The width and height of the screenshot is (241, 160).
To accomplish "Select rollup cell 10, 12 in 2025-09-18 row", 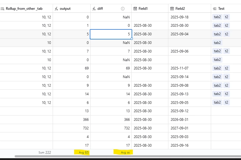I will pos(26,17).
